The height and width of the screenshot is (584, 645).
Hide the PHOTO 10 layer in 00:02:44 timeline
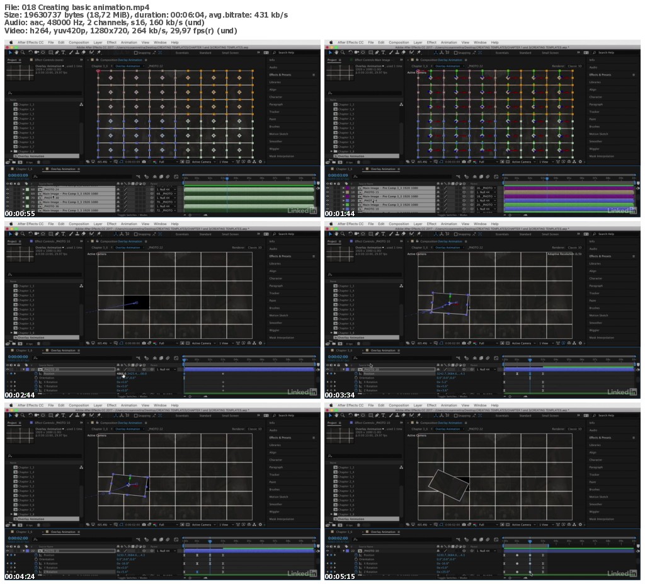tap(8, 370)
